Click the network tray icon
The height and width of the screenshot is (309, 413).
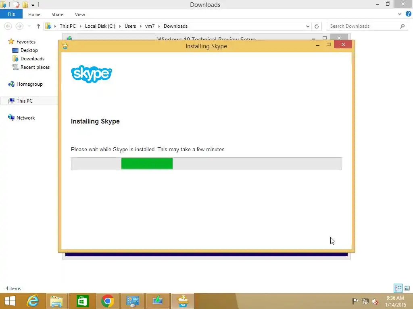tap(365, 301)
